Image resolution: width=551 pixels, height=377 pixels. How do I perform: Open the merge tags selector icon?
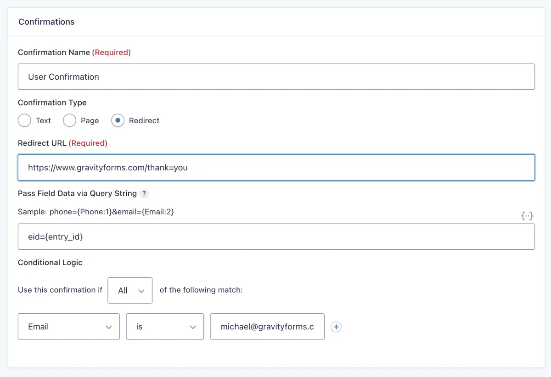527,216
